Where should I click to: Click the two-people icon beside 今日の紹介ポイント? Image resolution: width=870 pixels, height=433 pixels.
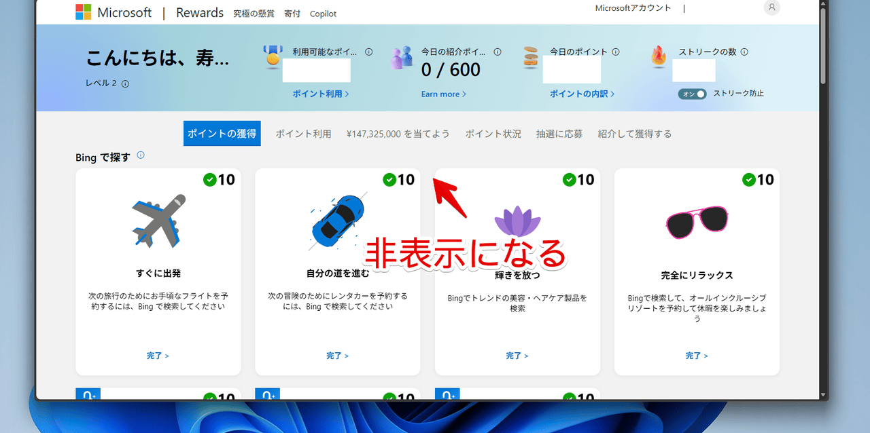(400, 58)
